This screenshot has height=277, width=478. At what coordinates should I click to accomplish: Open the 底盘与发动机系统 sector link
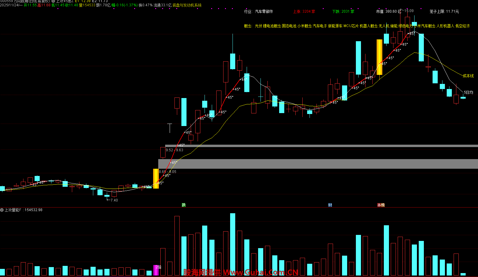click(187, 5)
